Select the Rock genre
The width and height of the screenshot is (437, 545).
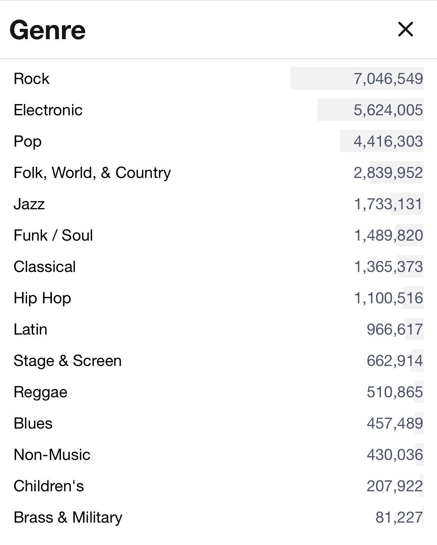coord(218,78)
